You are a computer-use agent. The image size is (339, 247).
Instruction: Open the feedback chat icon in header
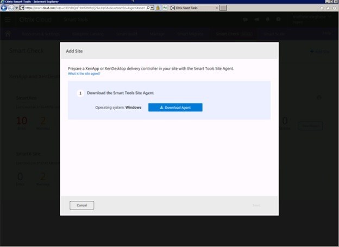245,20
